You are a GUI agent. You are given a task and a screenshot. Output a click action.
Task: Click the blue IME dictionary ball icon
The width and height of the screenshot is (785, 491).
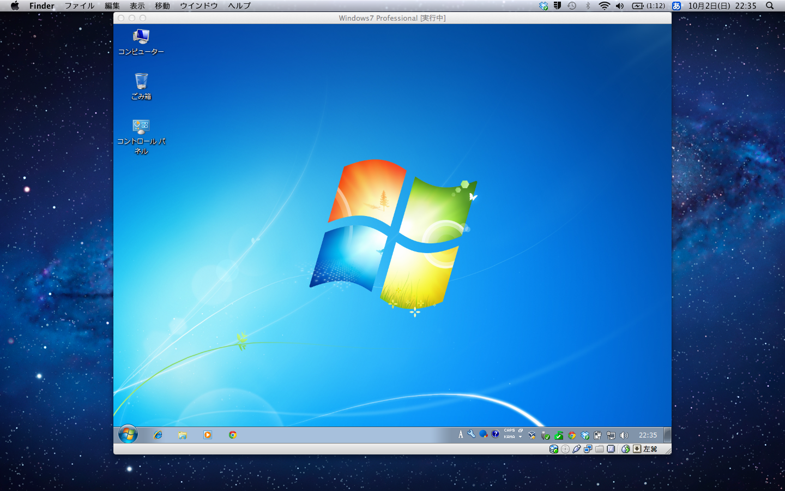[x=484, y=434]
